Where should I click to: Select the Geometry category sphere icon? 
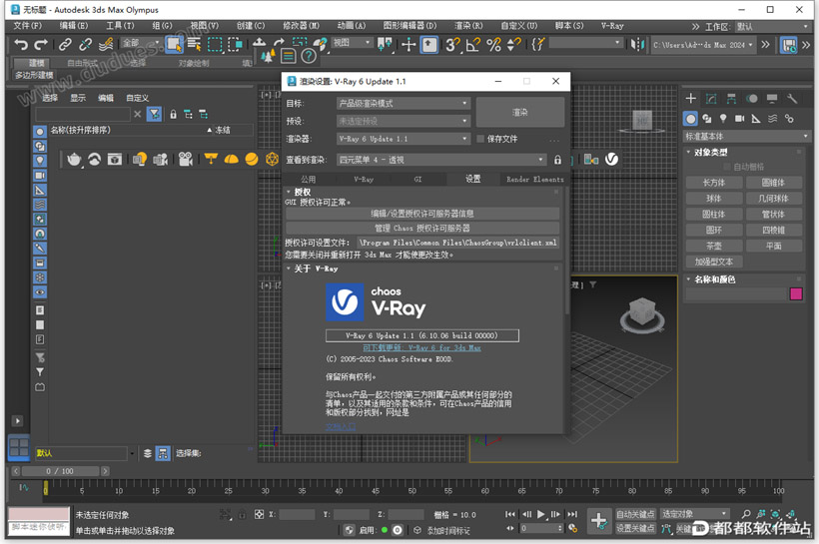tap(690, 119)
